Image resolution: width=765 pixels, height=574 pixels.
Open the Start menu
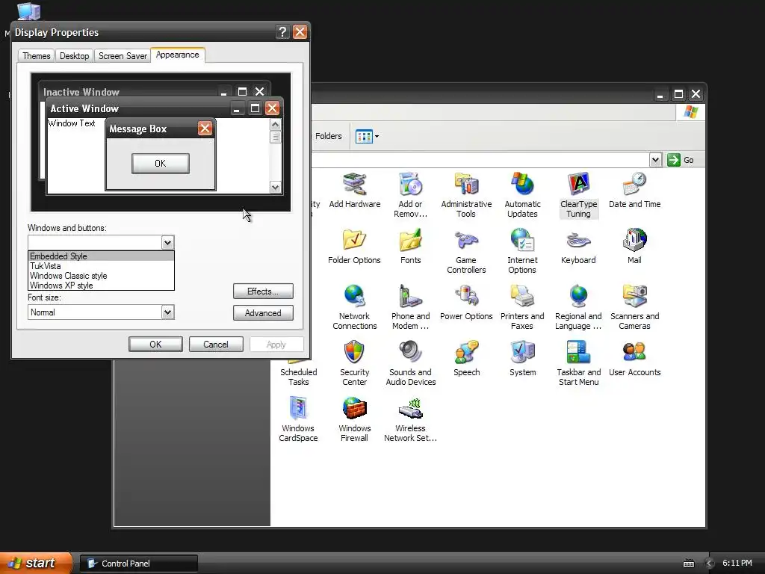tap(35, 563)
